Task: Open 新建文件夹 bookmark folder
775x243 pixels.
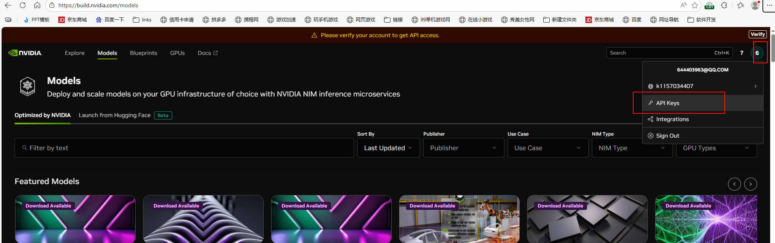Action: (560, 20)
